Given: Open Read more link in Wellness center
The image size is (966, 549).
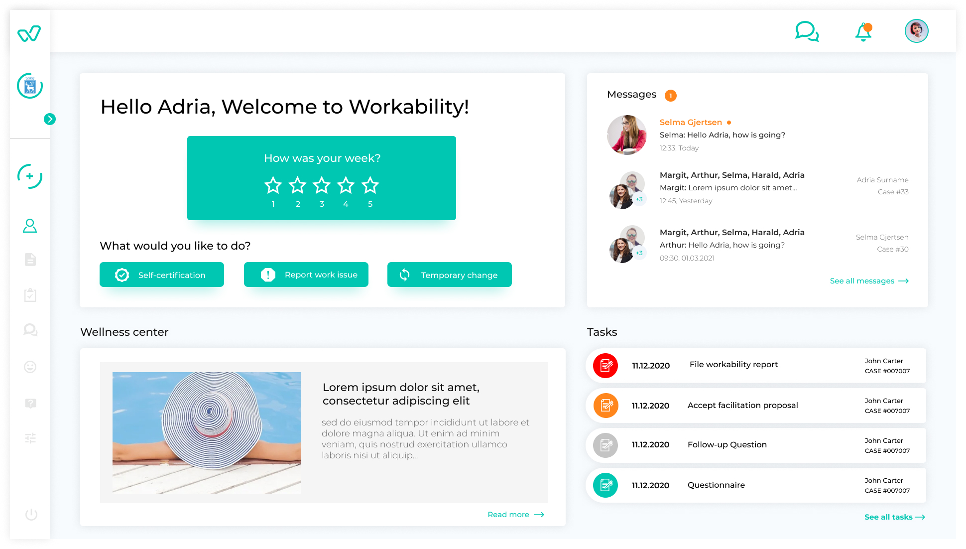Looking at the screenshot, I should (x=516, y=515).
